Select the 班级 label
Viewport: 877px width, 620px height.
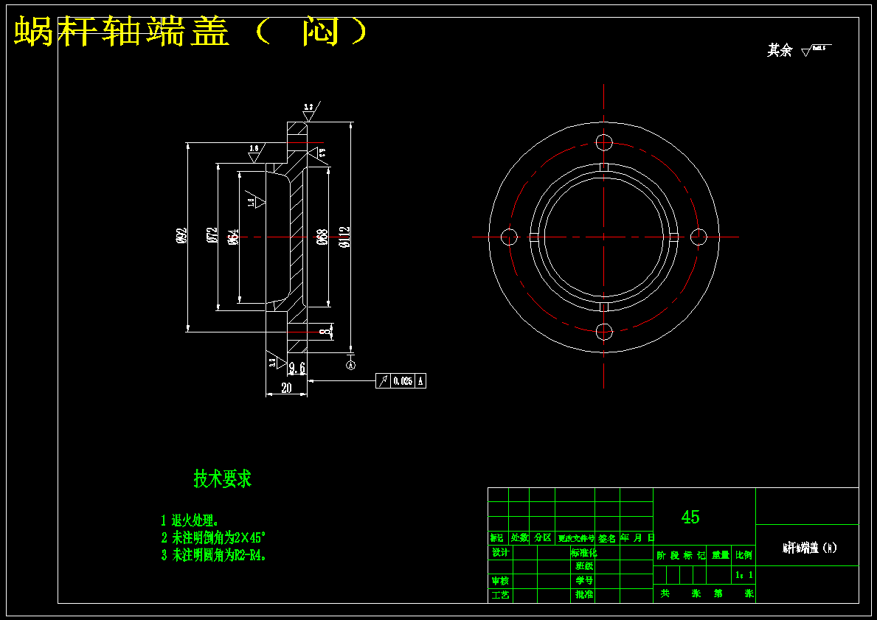click(584, 565)
